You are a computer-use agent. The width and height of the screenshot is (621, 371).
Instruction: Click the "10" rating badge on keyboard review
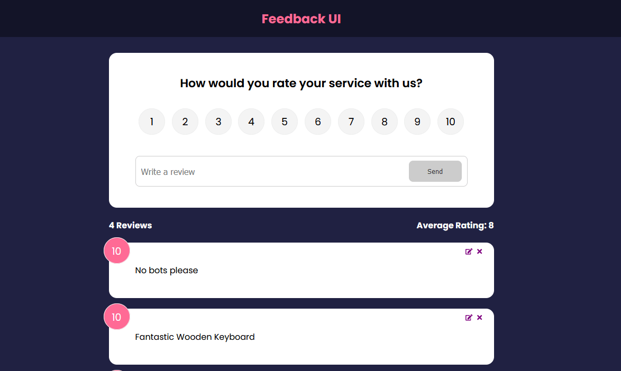coord(116,317)
